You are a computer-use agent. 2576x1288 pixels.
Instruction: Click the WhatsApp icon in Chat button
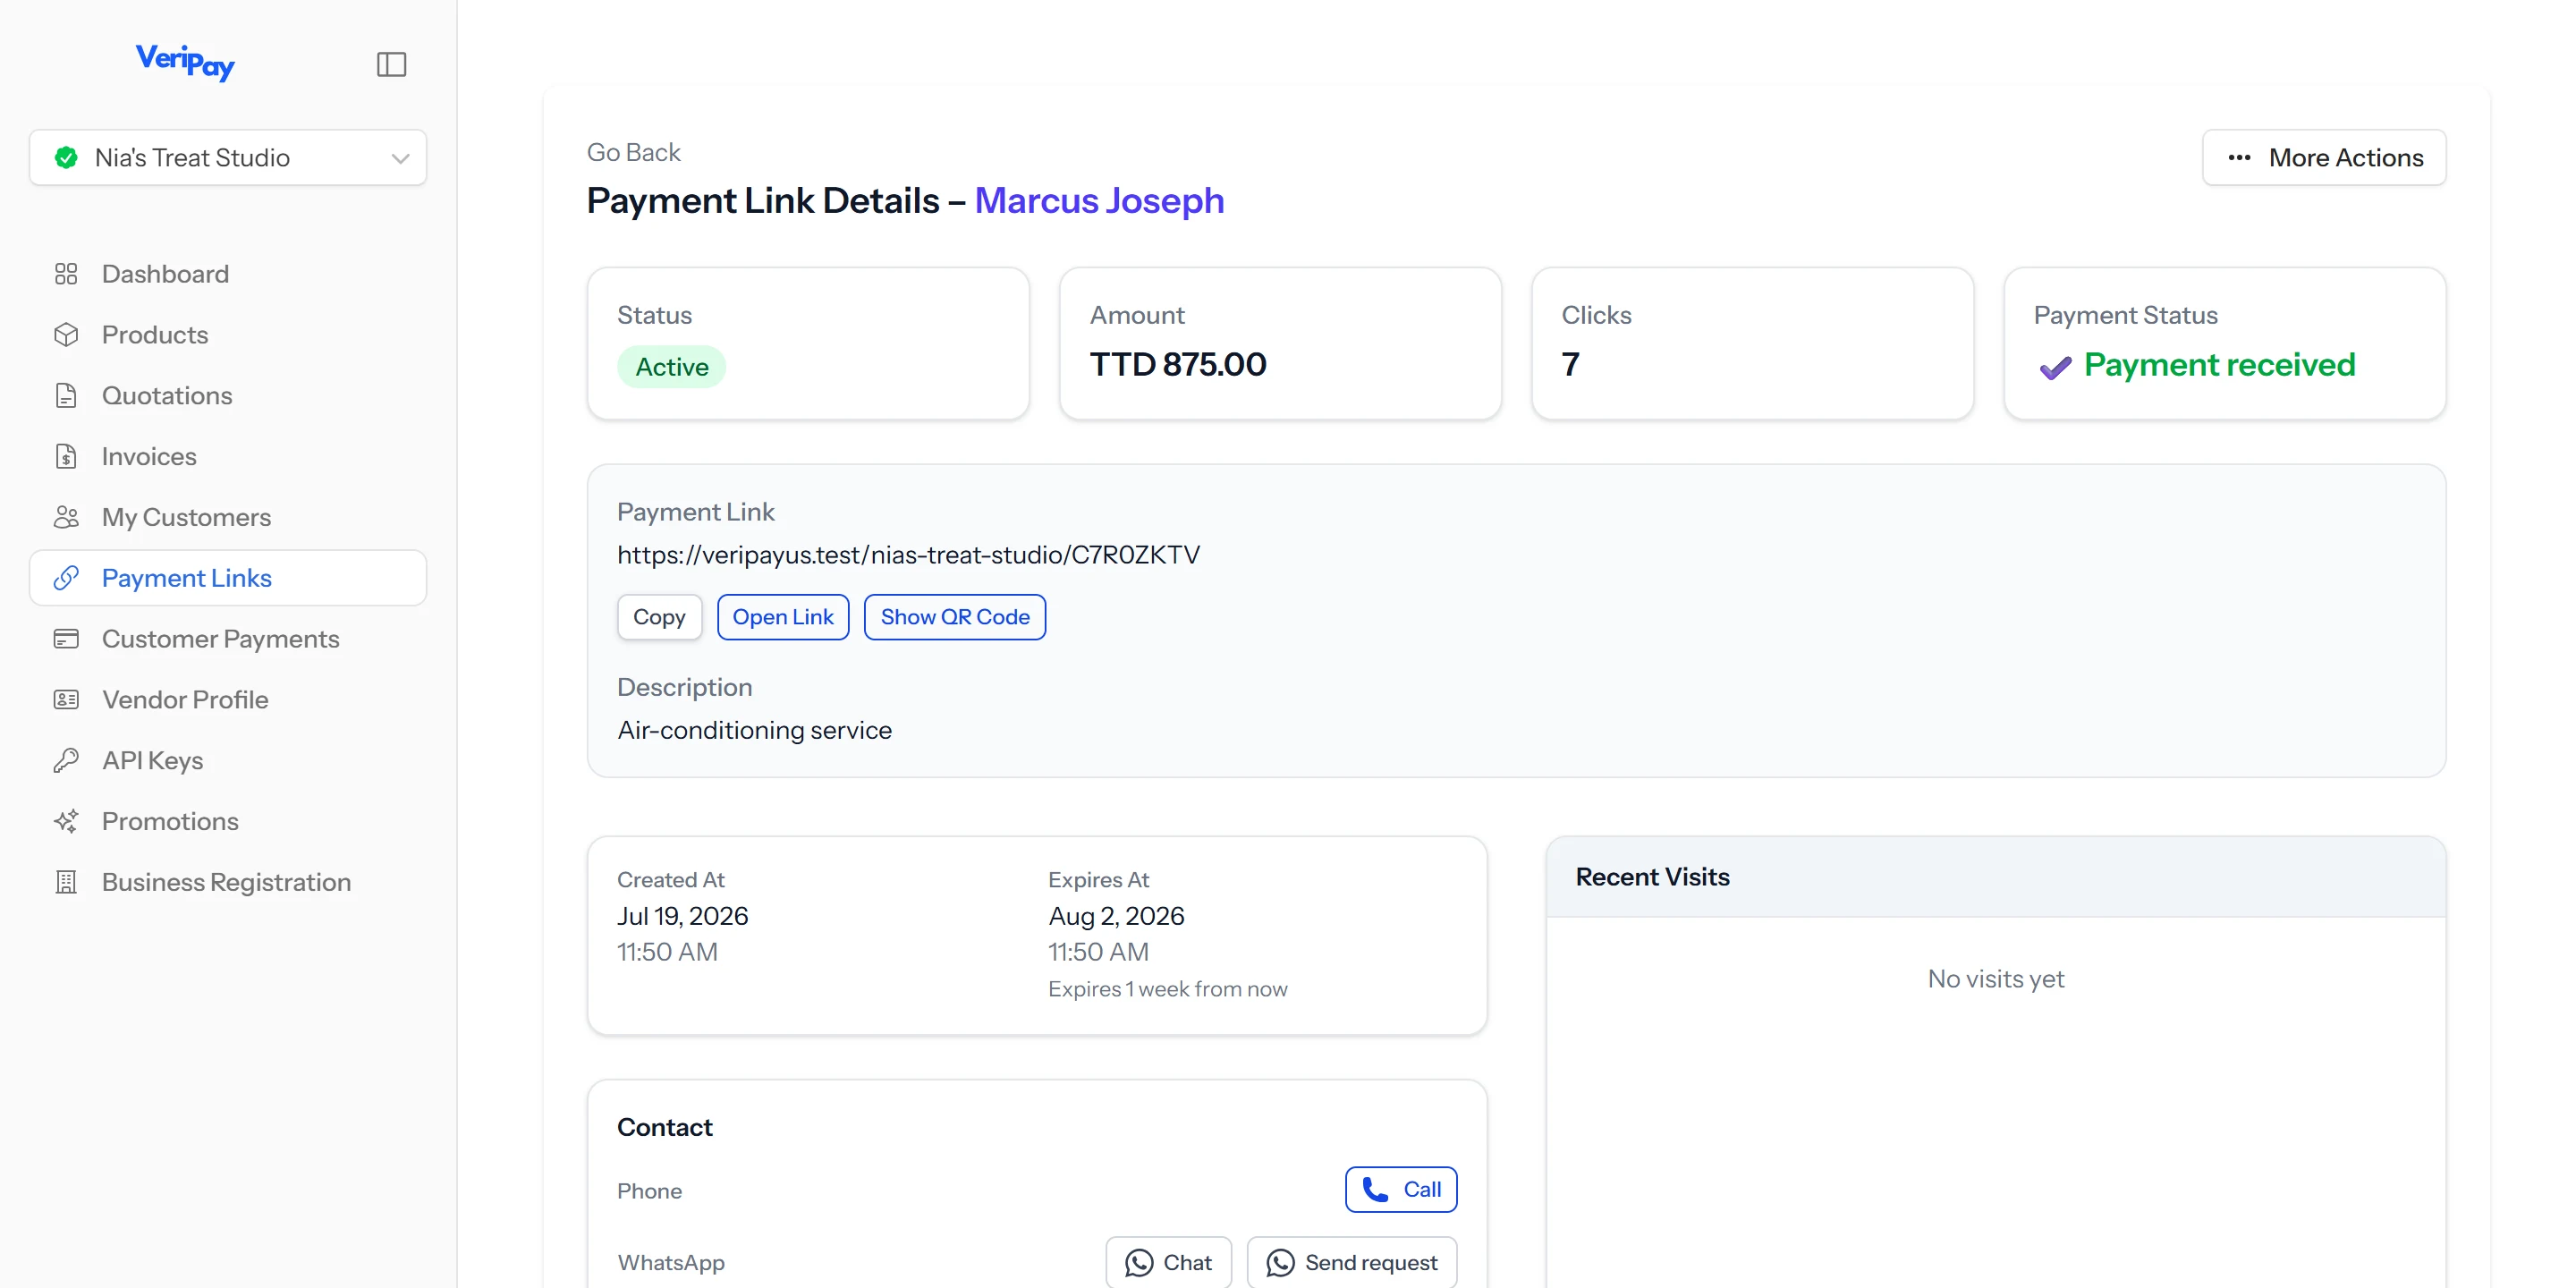point(1139,1263)
